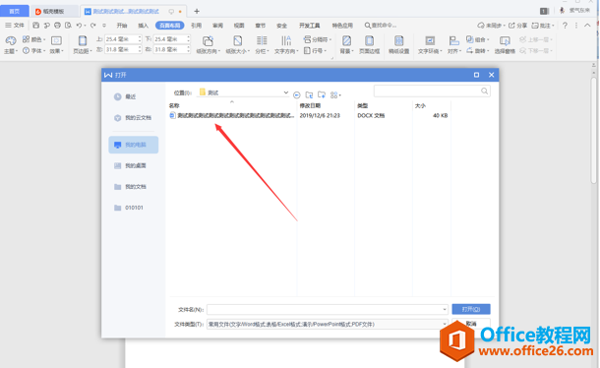Click the Open (打开) button

471,309
